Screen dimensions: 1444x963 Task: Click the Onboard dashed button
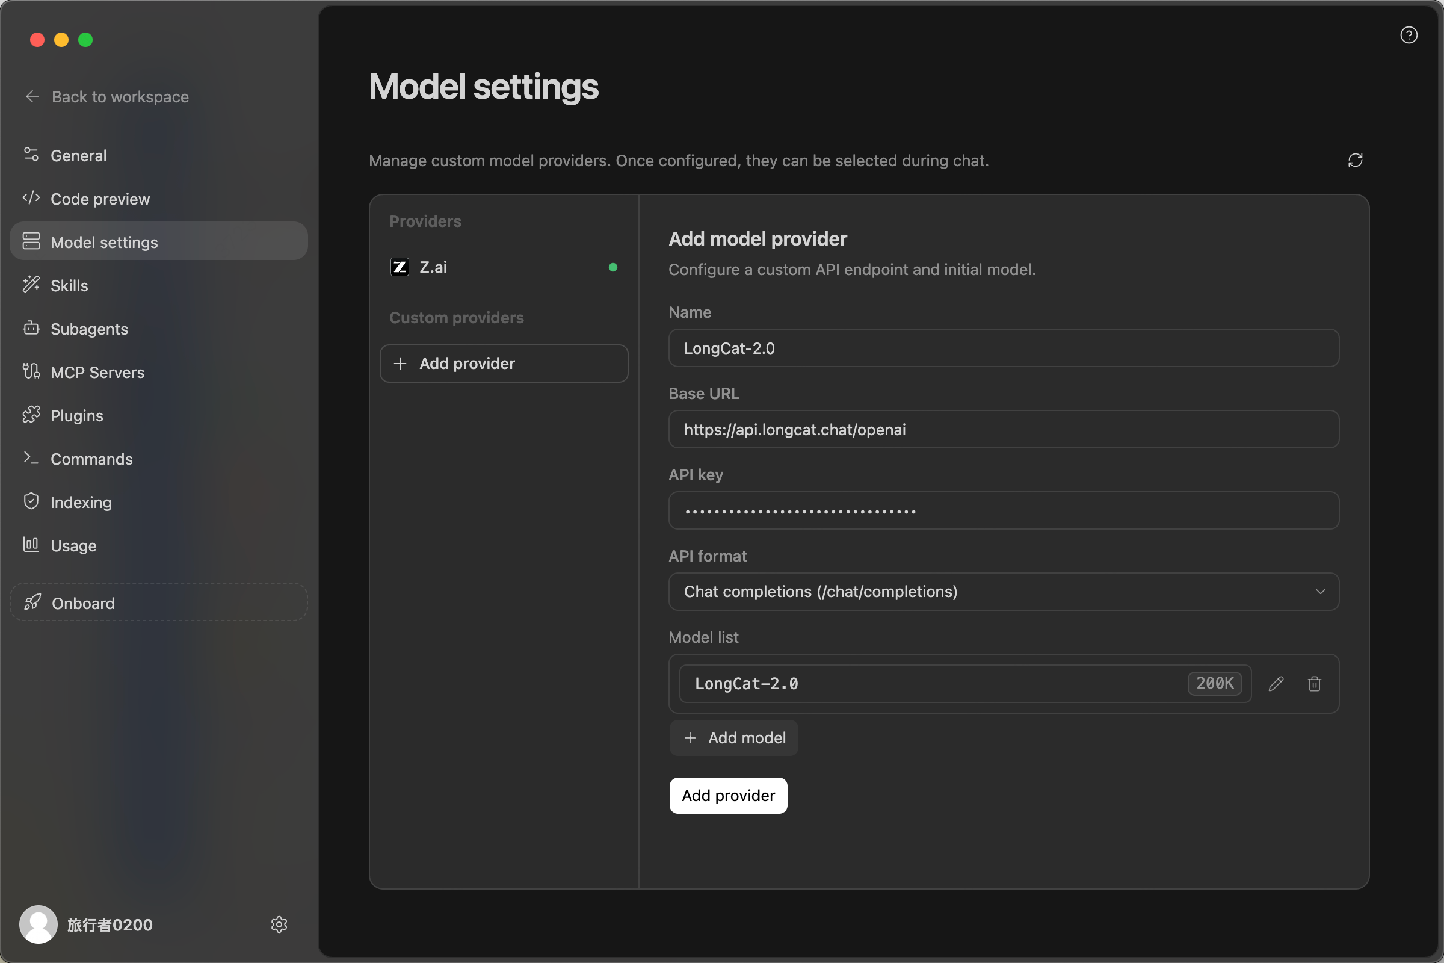click(159, 602)
